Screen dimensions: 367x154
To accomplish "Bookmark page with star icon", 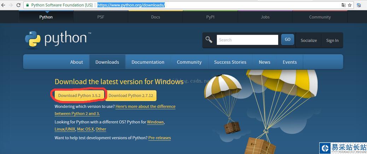I will pyautogui.click(x=350, y=5).
